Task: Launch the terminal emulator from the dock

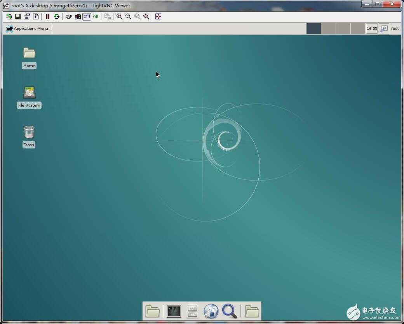Action: tap(174, 311)
